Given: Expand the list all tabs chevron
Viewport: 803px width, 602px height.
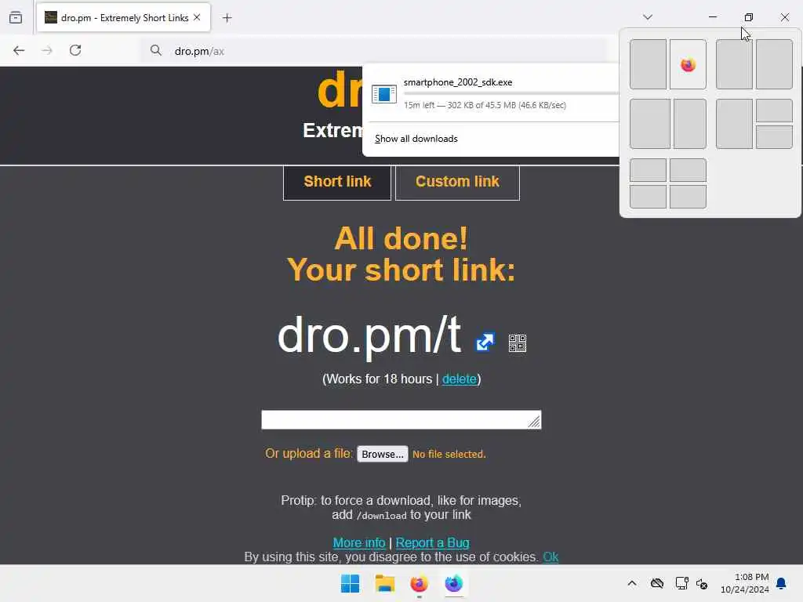Looking at the screenshot, I should (x=648, y=17).
